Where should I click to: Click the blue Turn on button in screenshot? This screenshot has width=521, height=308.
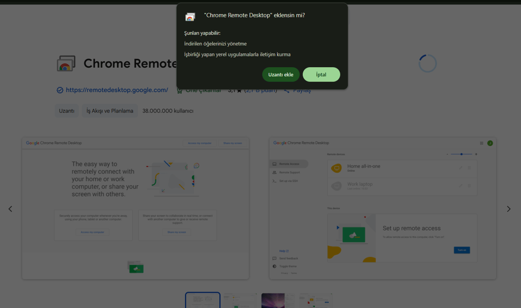click(462, 250)
